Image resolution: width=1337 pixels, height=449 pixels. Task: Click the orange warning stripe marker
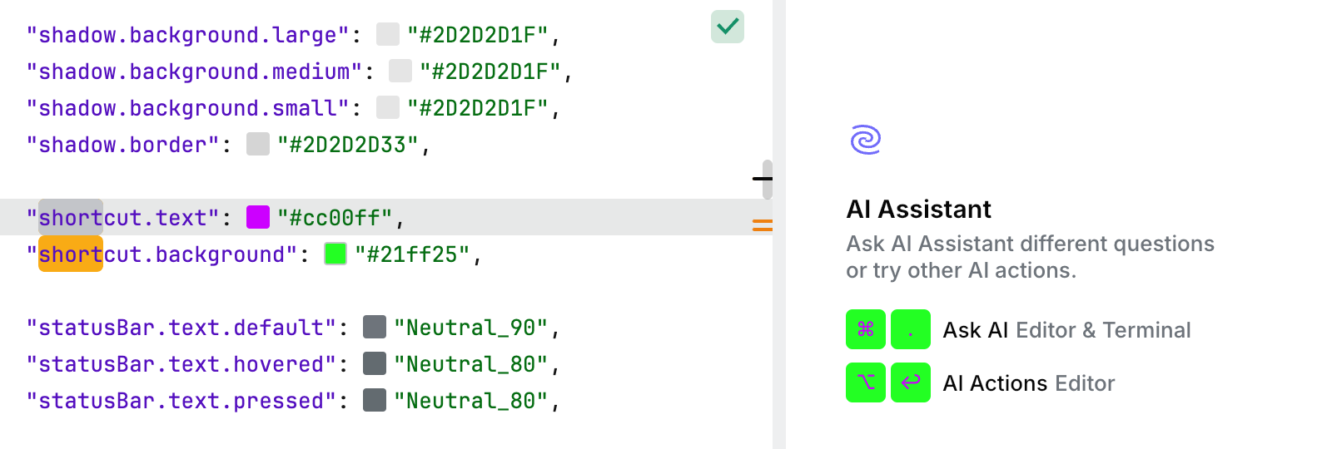[762, 224]
